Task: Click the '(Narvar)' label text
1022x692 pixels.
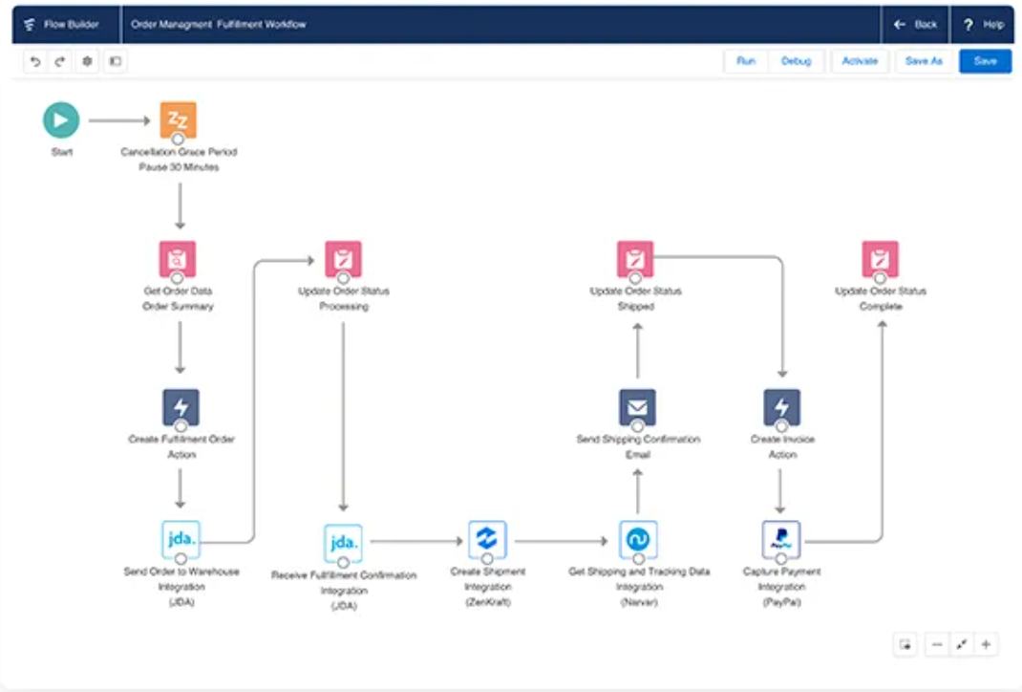Action: pyautogui.click(x=639, y=602)
